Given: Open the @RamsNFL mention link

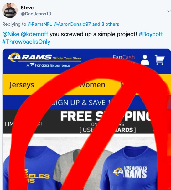Looking at the screenshot, I should (40, 24).
